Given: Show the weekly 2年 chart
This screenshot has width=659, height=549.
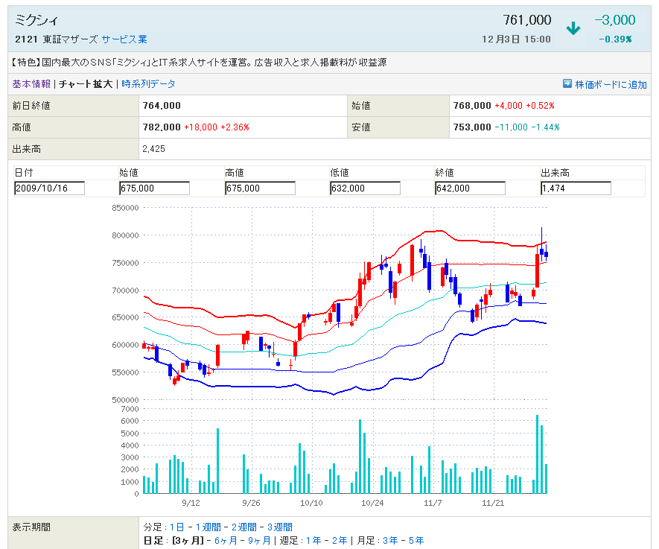Looking at the screenshot, I should pyautogui.click(x=339, y=540).
